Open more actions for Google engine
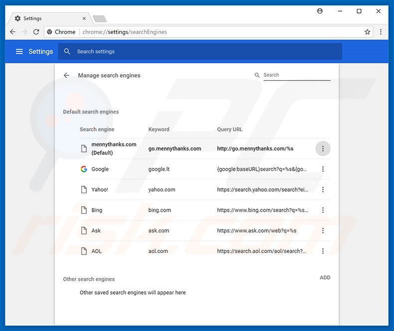The width and height of the screenshot is (394, 331). click(x=323, y=169)
